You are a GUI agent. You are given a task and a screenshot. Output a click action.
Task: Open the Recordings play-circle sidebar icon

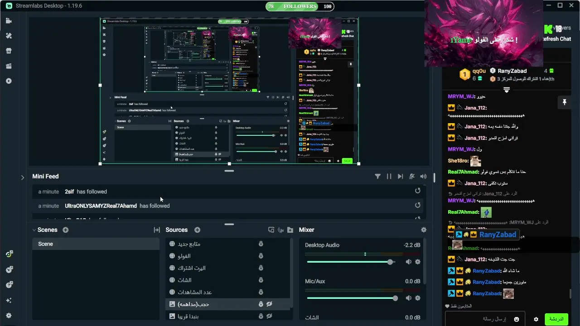click(x=9, y=81)
